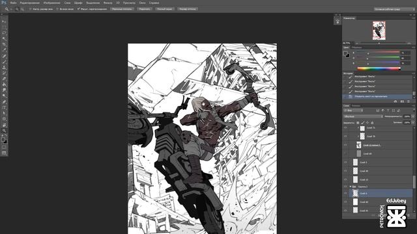Select the Clone Stamp tool

[x=4, y=68]
